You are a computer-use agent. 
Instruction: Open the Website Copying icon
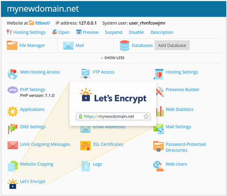coord(13,166)
